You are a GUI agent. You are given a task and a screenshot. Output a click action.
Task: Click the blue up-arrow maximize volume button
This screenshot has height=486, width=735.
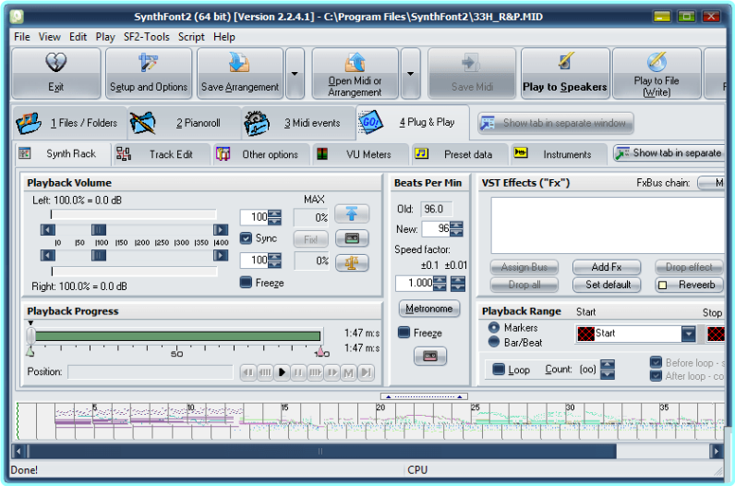point(352,214)
